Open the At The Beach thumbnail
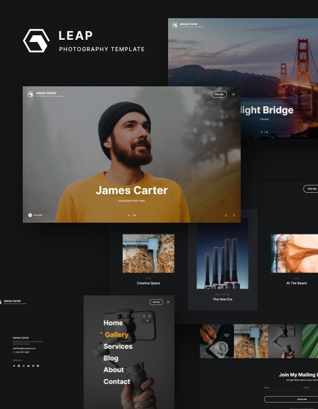This screenshot has height=409, width=318. pyautogui.click(x=294, y=253)
